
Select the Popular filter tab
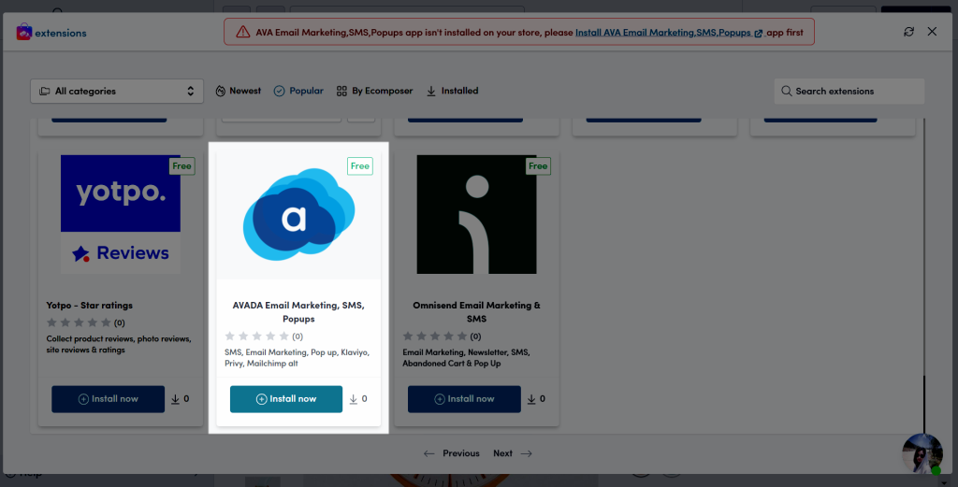click(x=298, y=91)
